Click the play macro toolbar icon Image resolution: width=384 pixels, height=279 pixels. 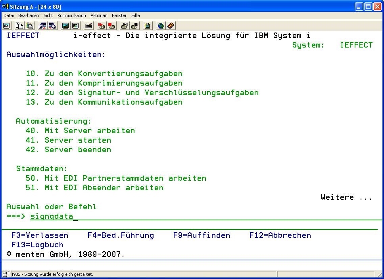click(x=125, y=26)
